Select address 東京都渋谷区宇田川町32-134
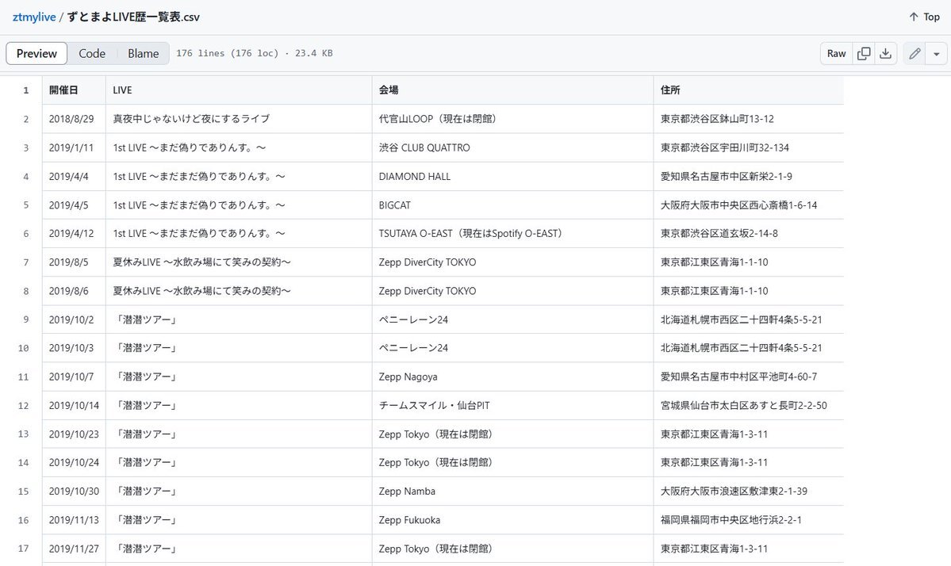 (x=749, y=147)
